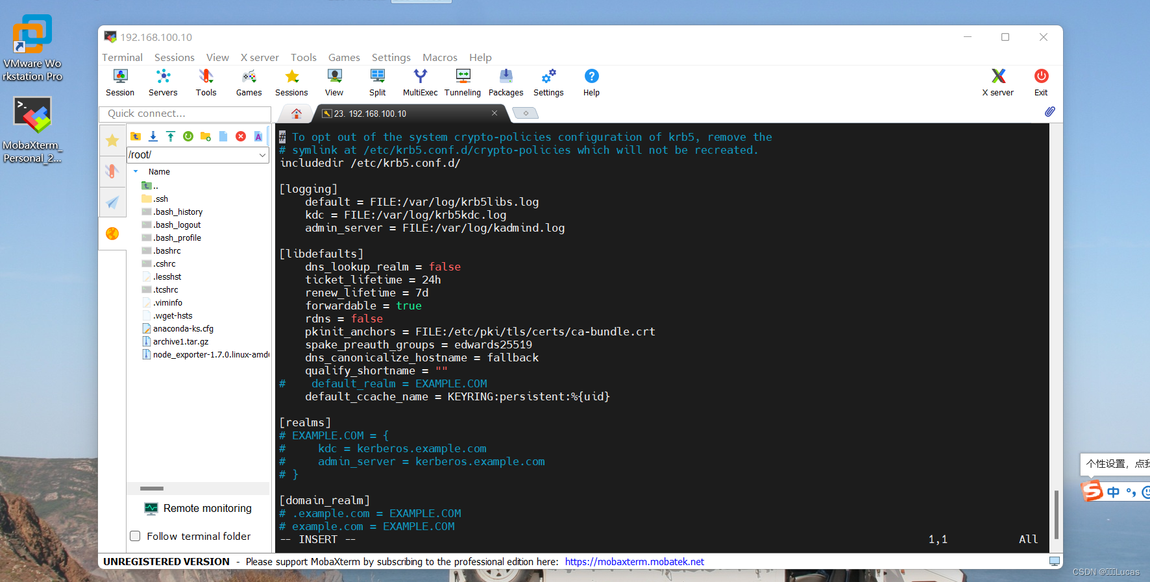
Task: Close the 192.168.100.10 session tab
Action: click(x=495, y=113)
